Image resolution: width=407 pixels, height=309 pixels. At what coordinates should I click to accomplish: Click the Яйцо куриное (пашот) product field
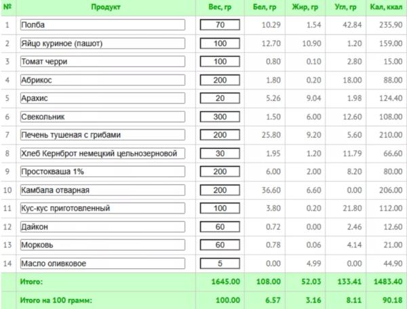102,43
